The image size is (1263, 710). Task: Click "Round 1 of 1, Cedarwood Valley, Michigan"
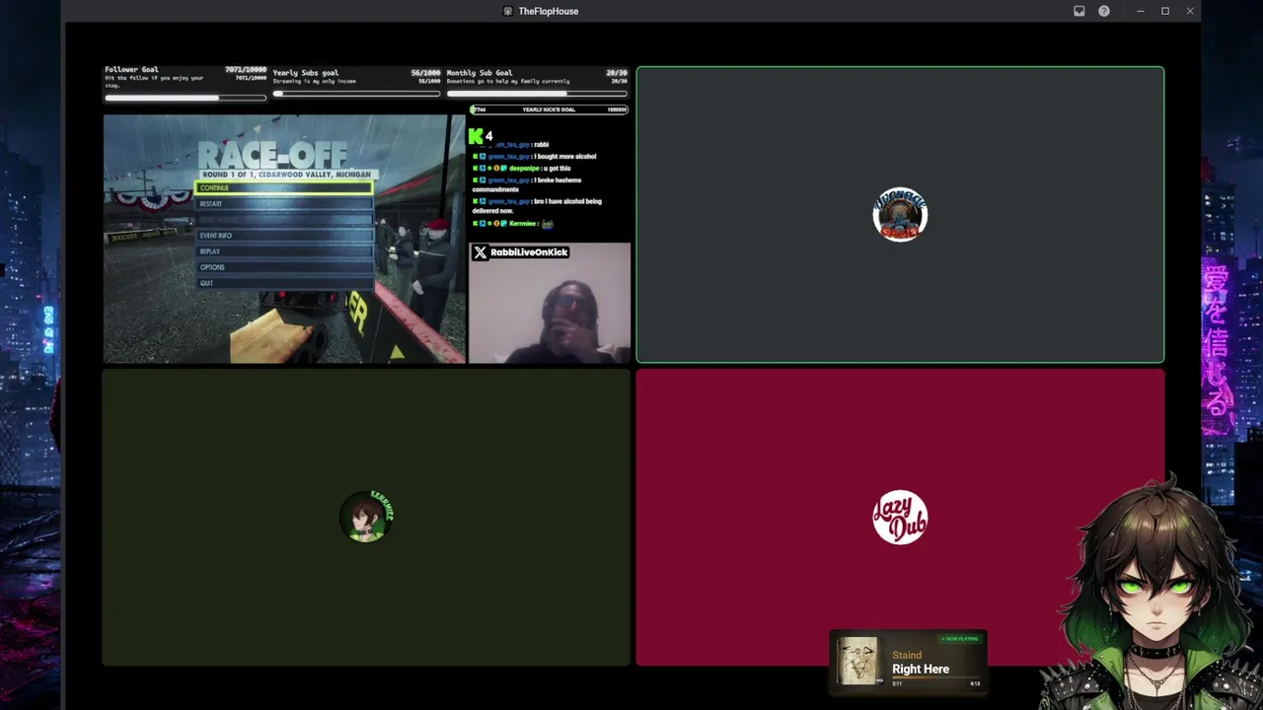(x=286, y=175)
